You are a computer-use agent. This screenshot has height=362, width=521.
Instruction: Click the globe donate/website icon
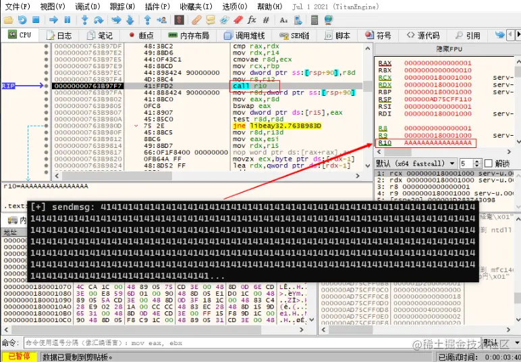tap(329, 20)
